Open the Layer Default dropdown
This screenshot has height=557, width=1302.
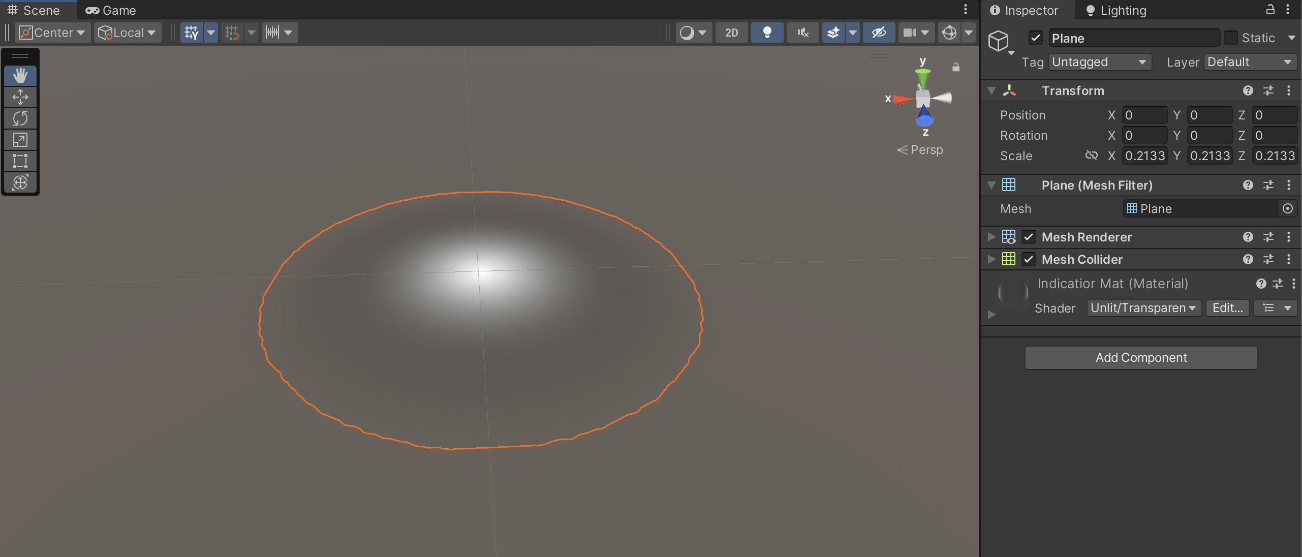point(1249,62)
